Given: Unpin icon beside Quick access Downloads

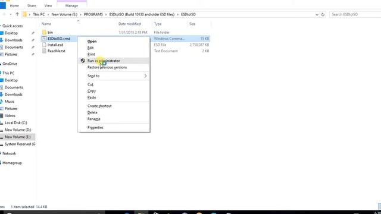Looking at the screenshot, I should (x=33, y=40).
